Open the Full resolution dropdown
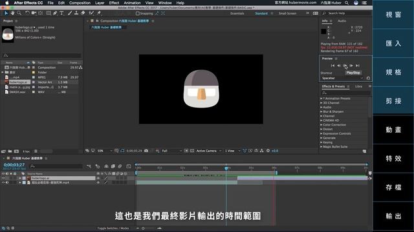Screen dimensions: 414x232 point(171,151)
